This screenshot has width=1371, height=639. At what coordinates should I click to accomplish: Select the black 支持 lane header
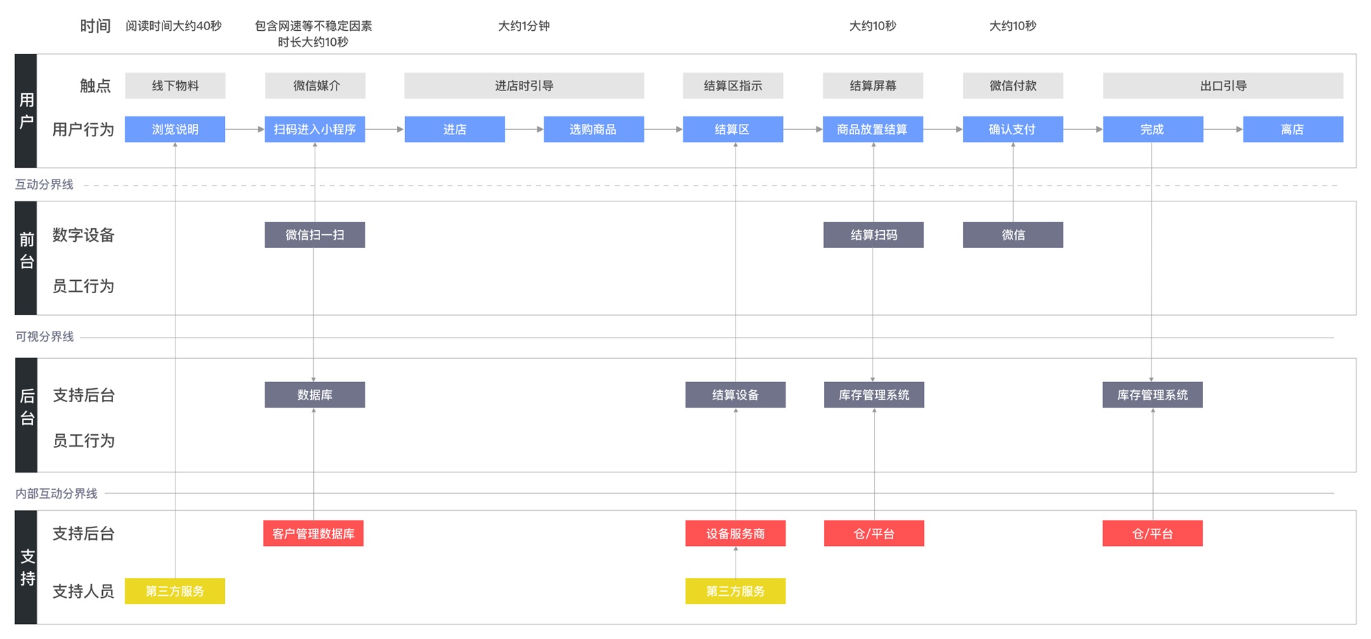26,567
